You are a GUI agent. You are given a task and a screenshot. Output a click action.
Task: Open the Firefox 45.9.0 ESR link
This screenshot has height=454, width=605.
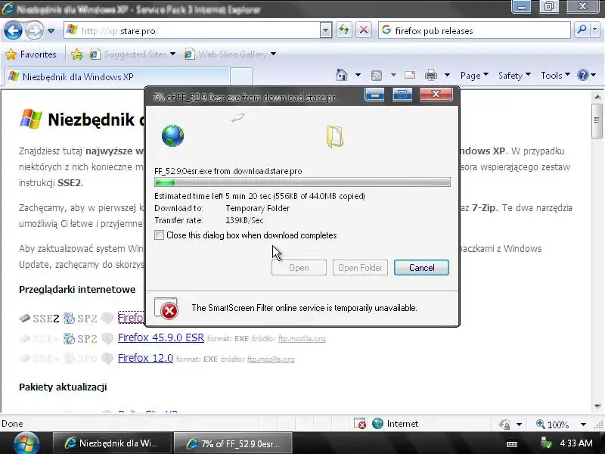click(x=161, y=337)
